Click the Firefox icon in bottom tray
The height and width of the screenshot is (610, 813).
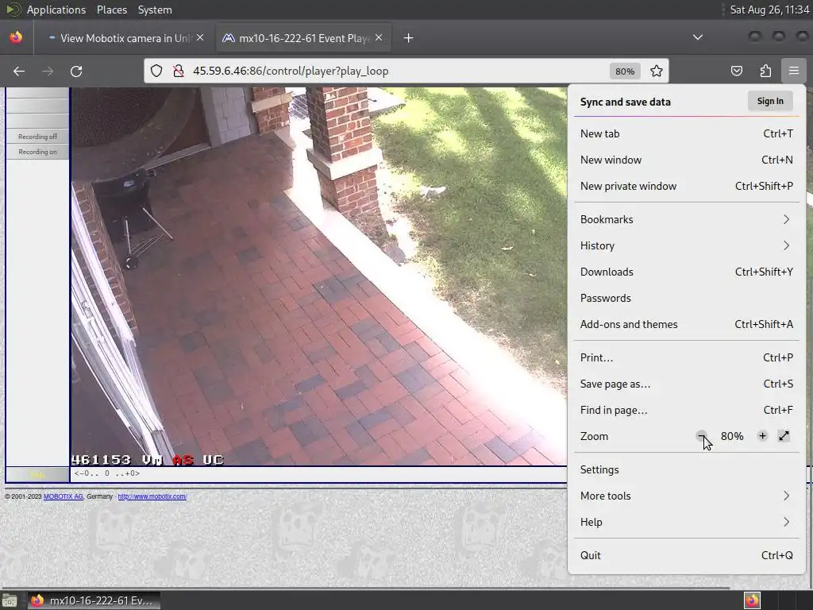(752, 600)
